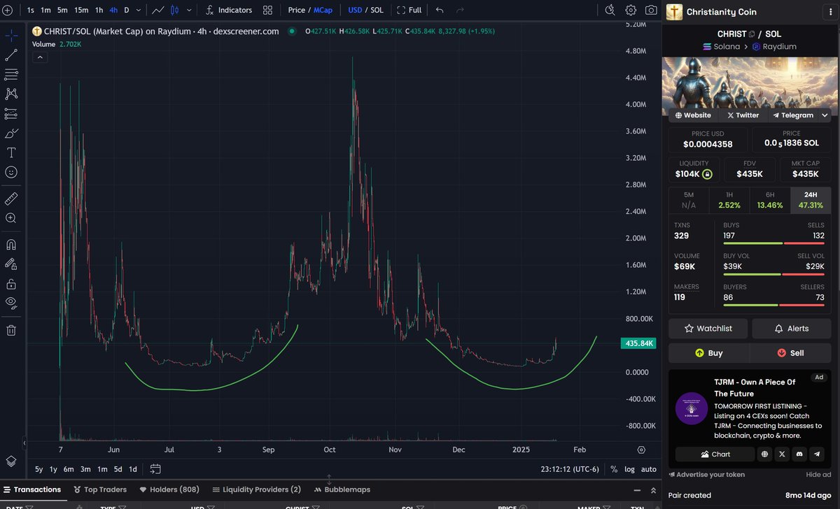Image resolution: width=840 pixels, height=509 pixels.
Task: Open the Fibonacci retracement tool
Action: point(11,74)
